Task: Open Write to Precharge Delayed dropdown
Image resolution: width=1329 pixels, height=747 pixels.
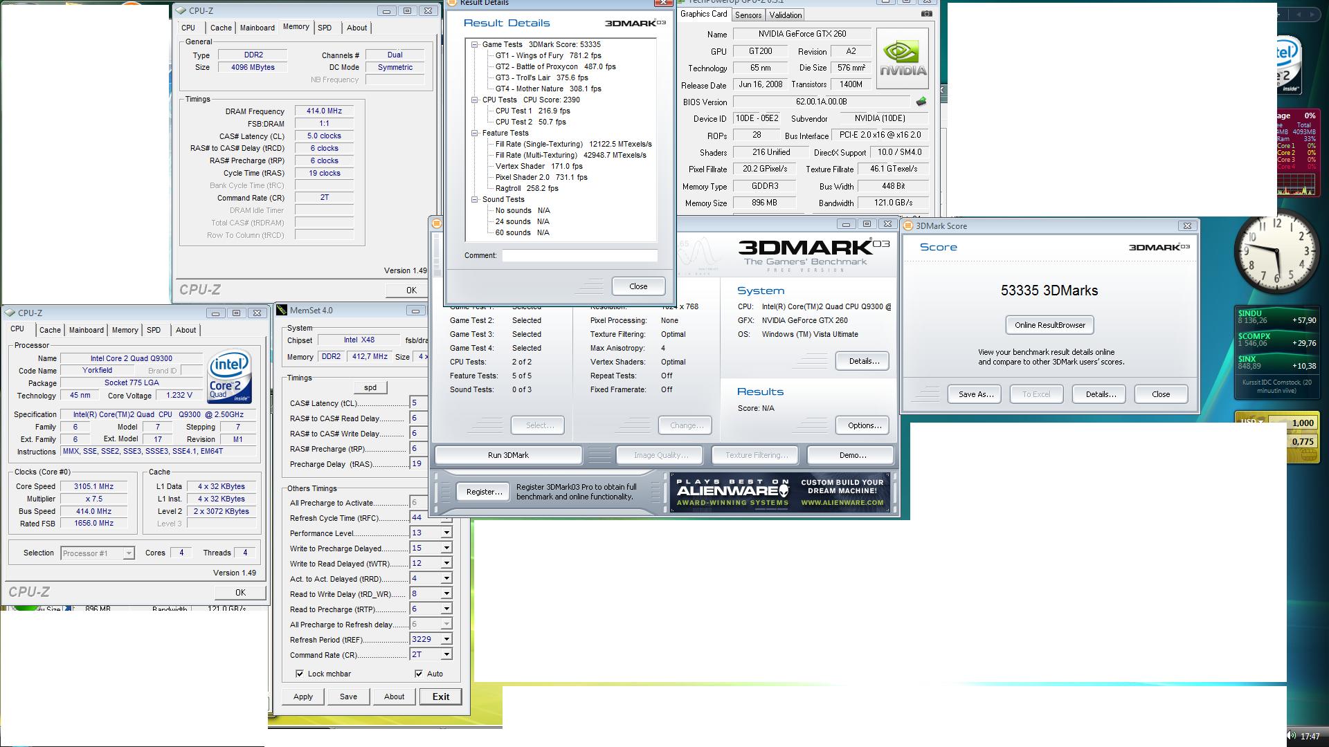Action: point(446,548)
